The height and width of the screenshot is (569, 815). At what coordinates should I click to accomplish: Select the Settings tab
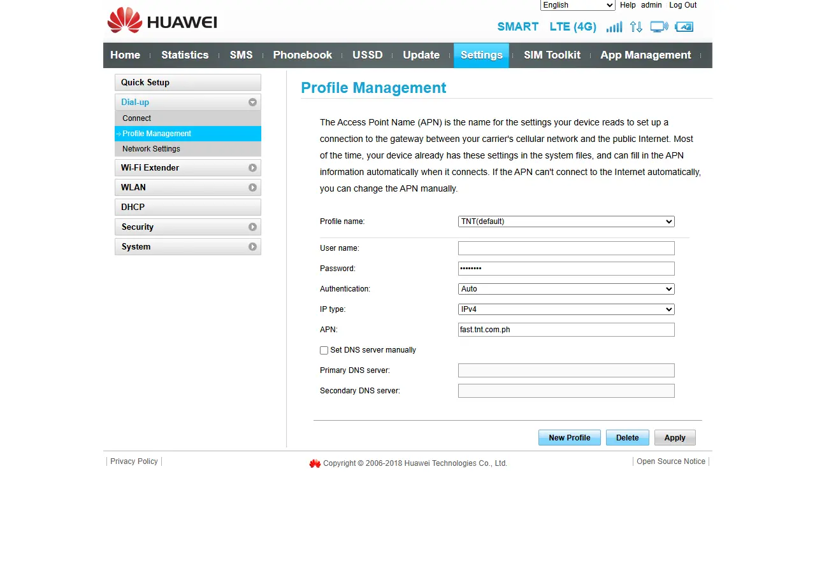(481, 55)
